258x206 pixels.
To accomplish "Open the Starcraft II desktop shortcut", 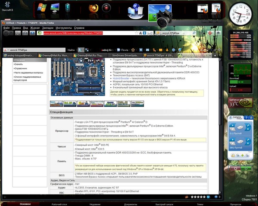I will pyautogui.click(x=7, y=6).
